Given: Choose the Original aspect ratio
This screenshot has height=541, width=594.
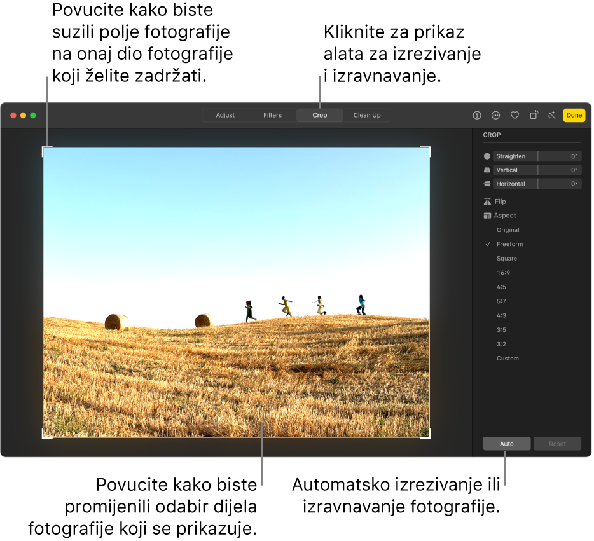Looking at the screenshot, I should coord(508,229).
